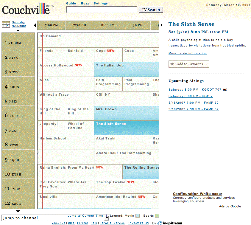Image resolution: width=251 pixels, height=225 pixels.
Task: Focus the TV search text field
Action: pos(102,10)
